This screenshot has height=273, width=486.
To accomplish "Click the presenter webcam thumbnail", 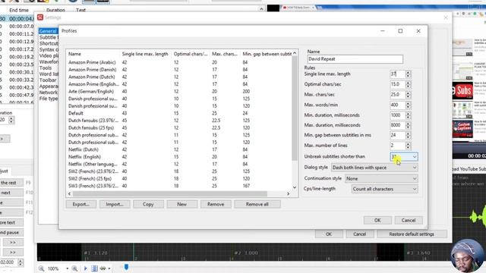I will [x=468, y=256].
